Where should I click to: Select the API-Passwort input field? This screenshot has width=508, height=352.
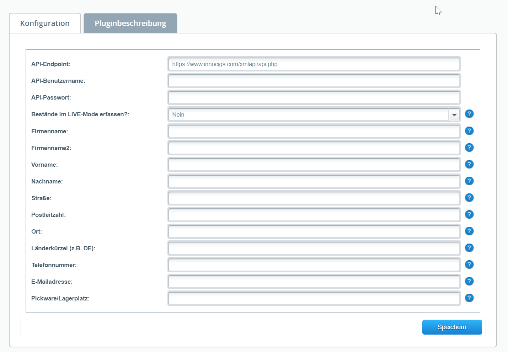[314, 97]
